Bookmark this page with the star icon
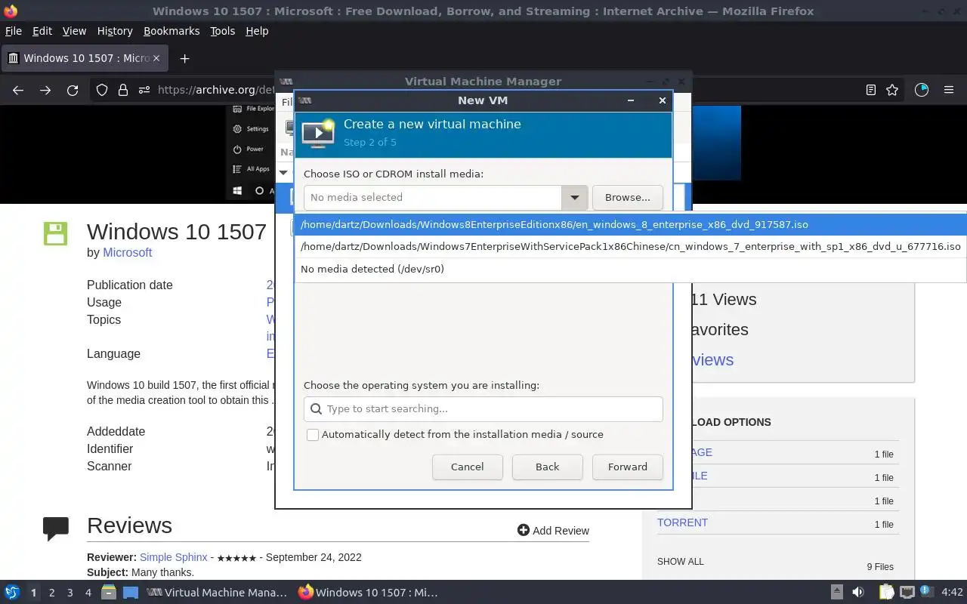 point(892,90)
